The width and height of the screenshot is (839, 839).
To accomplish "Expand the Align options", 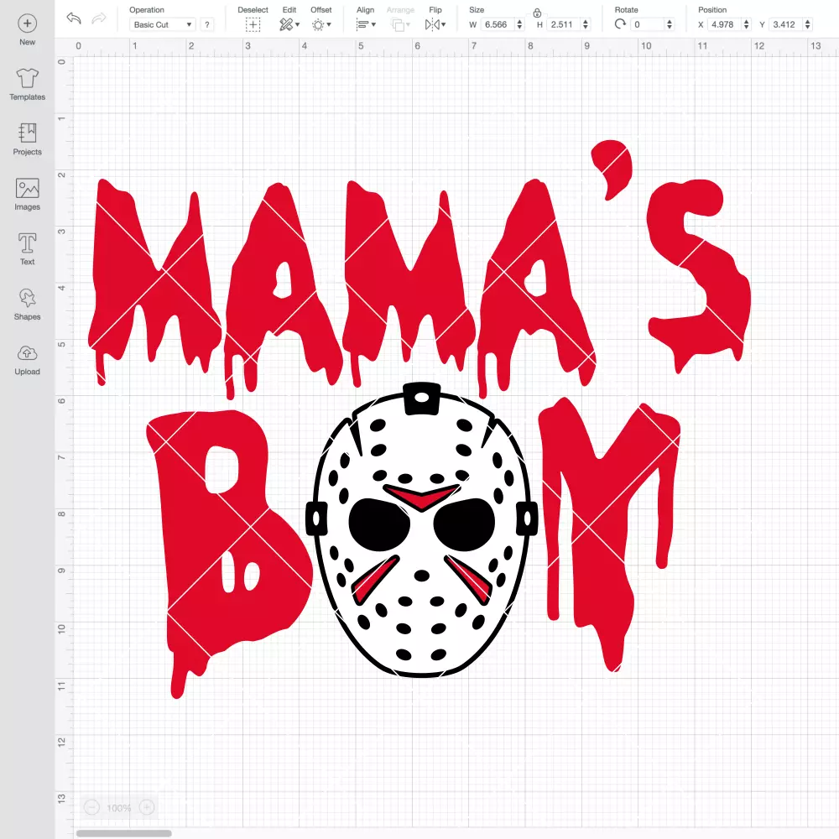I will pyautogui.click(x=366, y=24).
